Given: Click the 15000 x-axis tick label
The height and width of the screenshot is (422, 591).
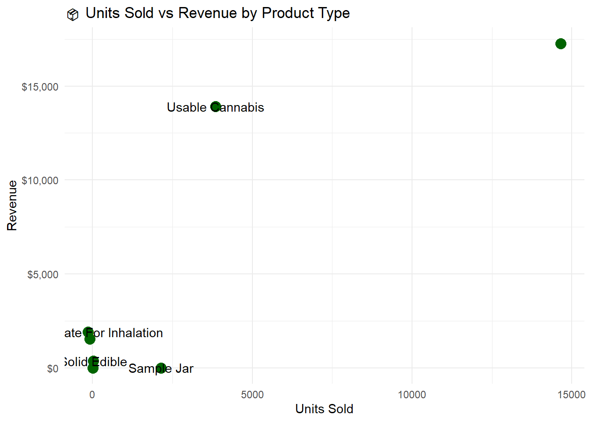Looking at the screenshot, I should (x=571, y=395).
